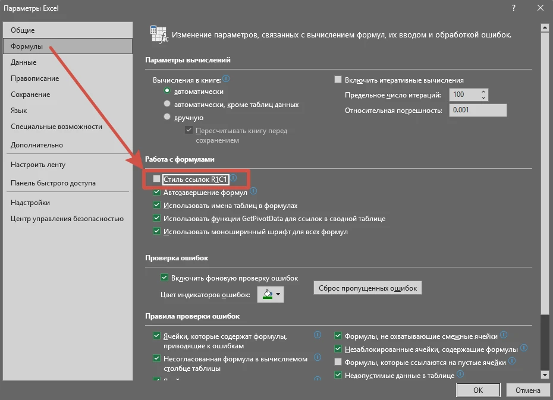Show info tooltip for Автозавершение формул
Viewport: 553px width, 400px height.
coord(253,191)
